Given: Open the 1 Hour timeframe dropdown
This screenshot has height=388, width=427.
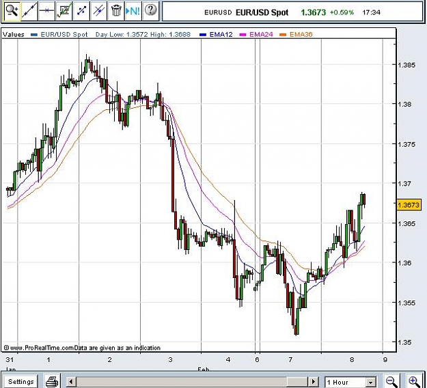Looking at the screenshot, I should point(350,382).
